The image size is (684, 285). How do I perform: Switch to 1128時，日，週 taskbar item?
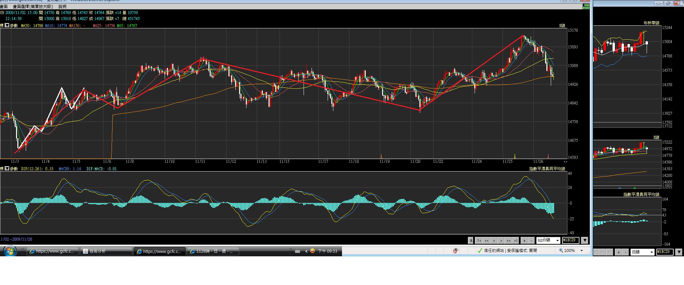tap(213, 251)
